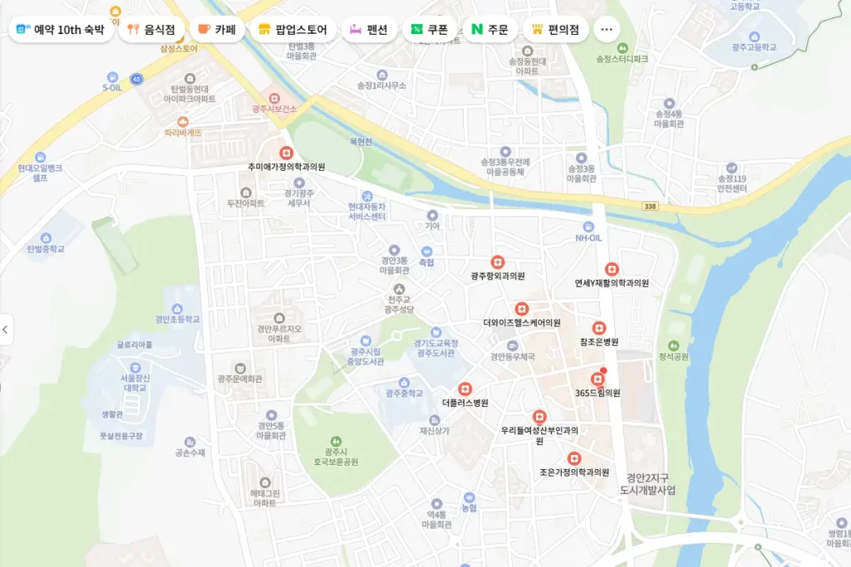Open the more categories ellipsis button
Screen dimensions: 851x567
pos(607,30)
